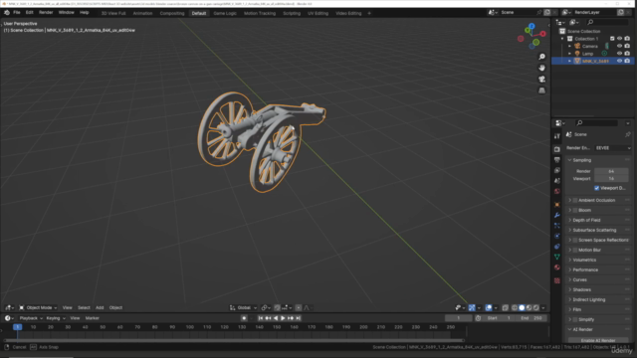
Task: Enable the Motion Blur checkbox
Action: point(575,250)
